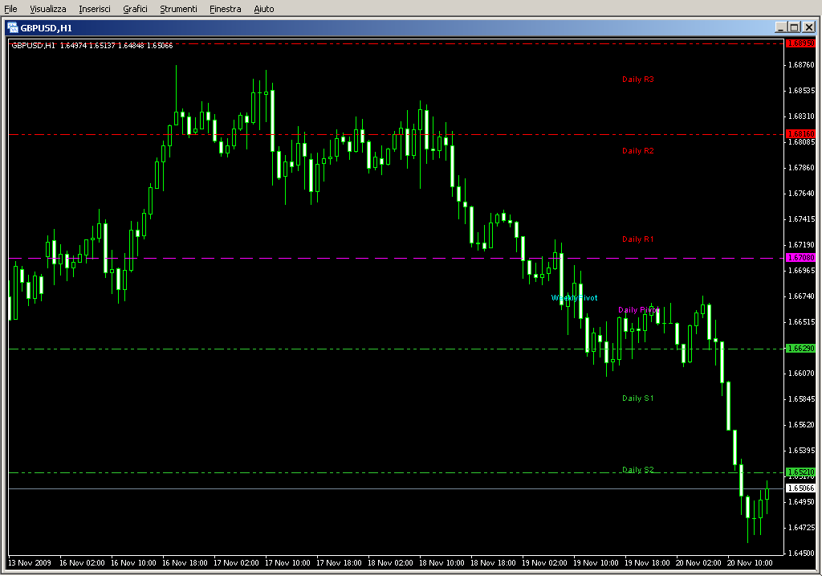This screenshot has width=822, height=576.
Task: Click the 1.67640 price scale value
Action: click(x=802, y=194)
